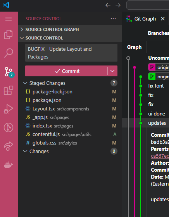Viewport: 169px width, 217px height.
Task: Go back with the left arrow
Action: pos(108,5)
